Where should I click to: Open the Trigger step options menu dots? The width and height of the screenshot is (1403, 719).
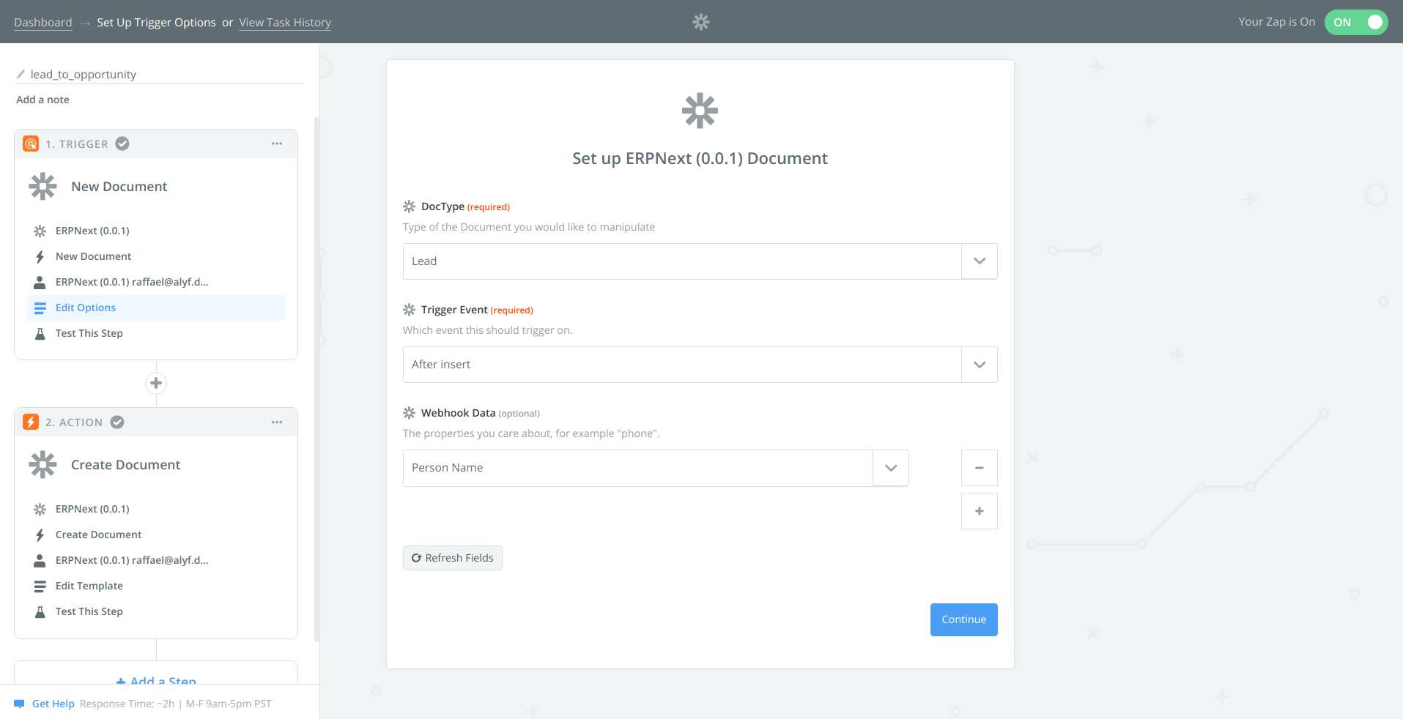click(x=277, y=144)
